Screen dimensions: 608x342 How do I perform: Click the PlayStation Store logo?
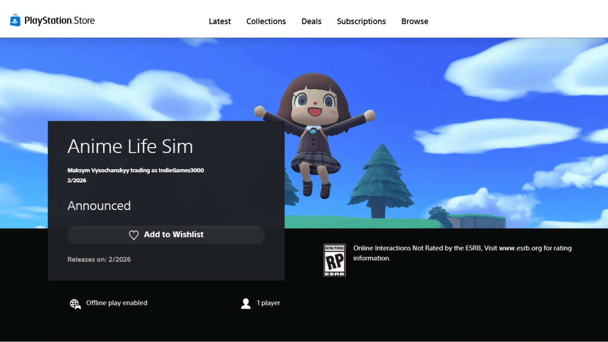click(52, 20)
